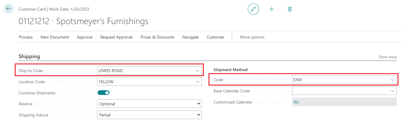Click More options in the action bar
Image resolution: width=402 pixels, height=127 pixels.
point(252,37)
